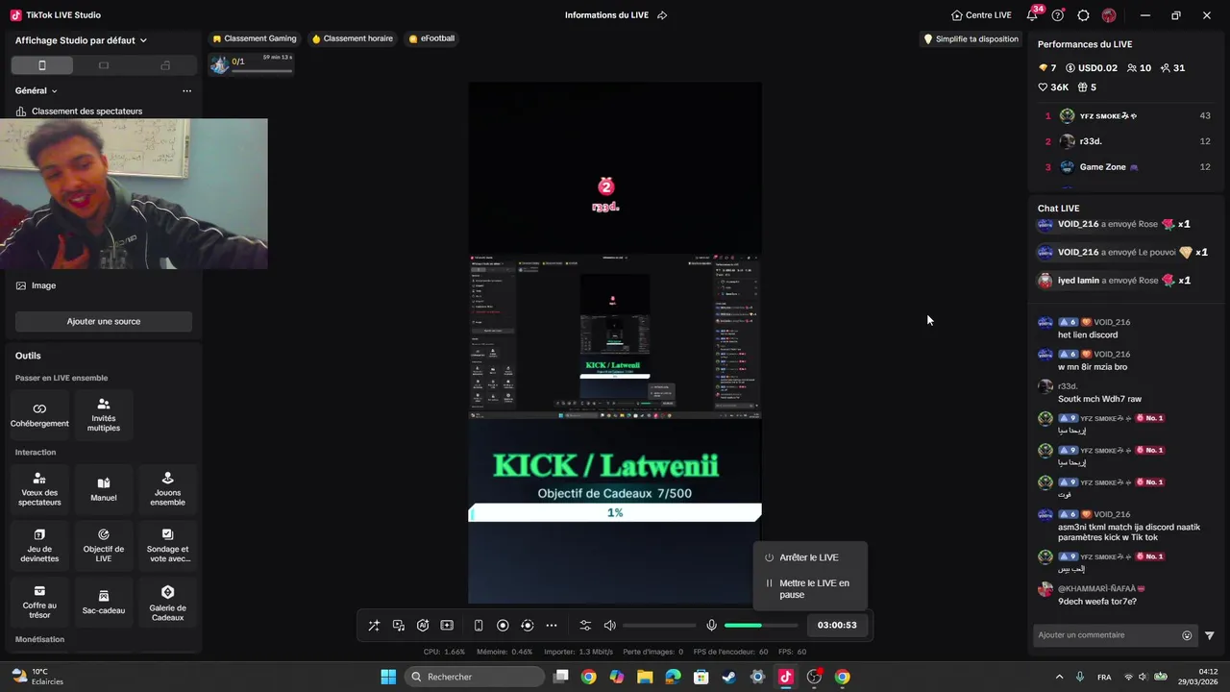Expand Affichage Studio par défaut dropdown

82,40
